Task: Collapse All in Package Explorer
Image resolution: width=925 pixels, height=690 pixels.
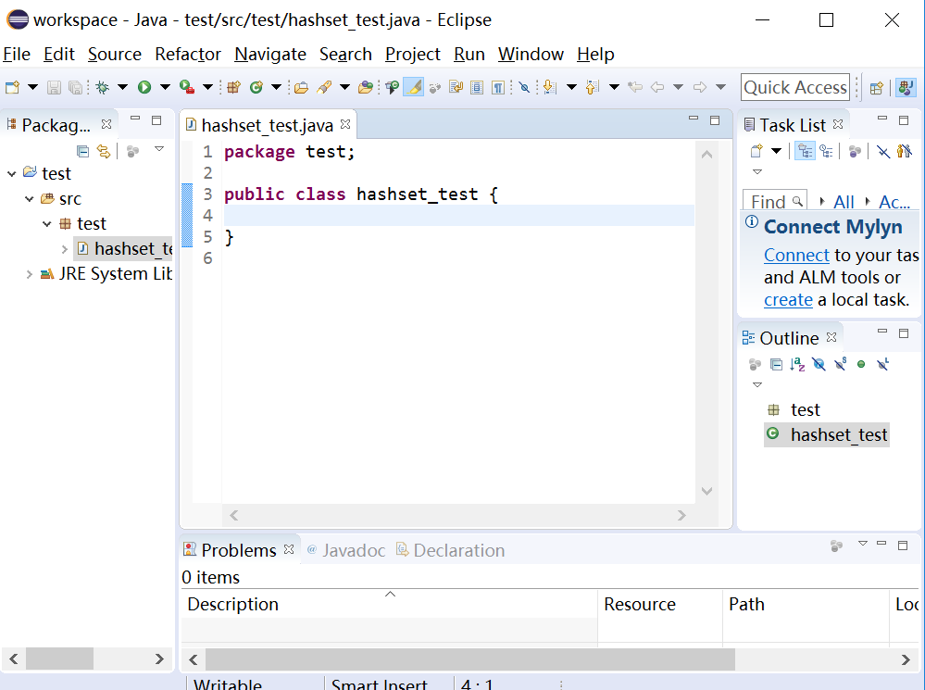Action: [x=83, y=151]
